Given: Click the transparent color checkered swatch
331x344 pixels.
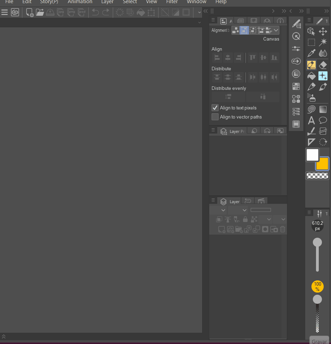Looking at the screenshot, I should tap(317, 176).
